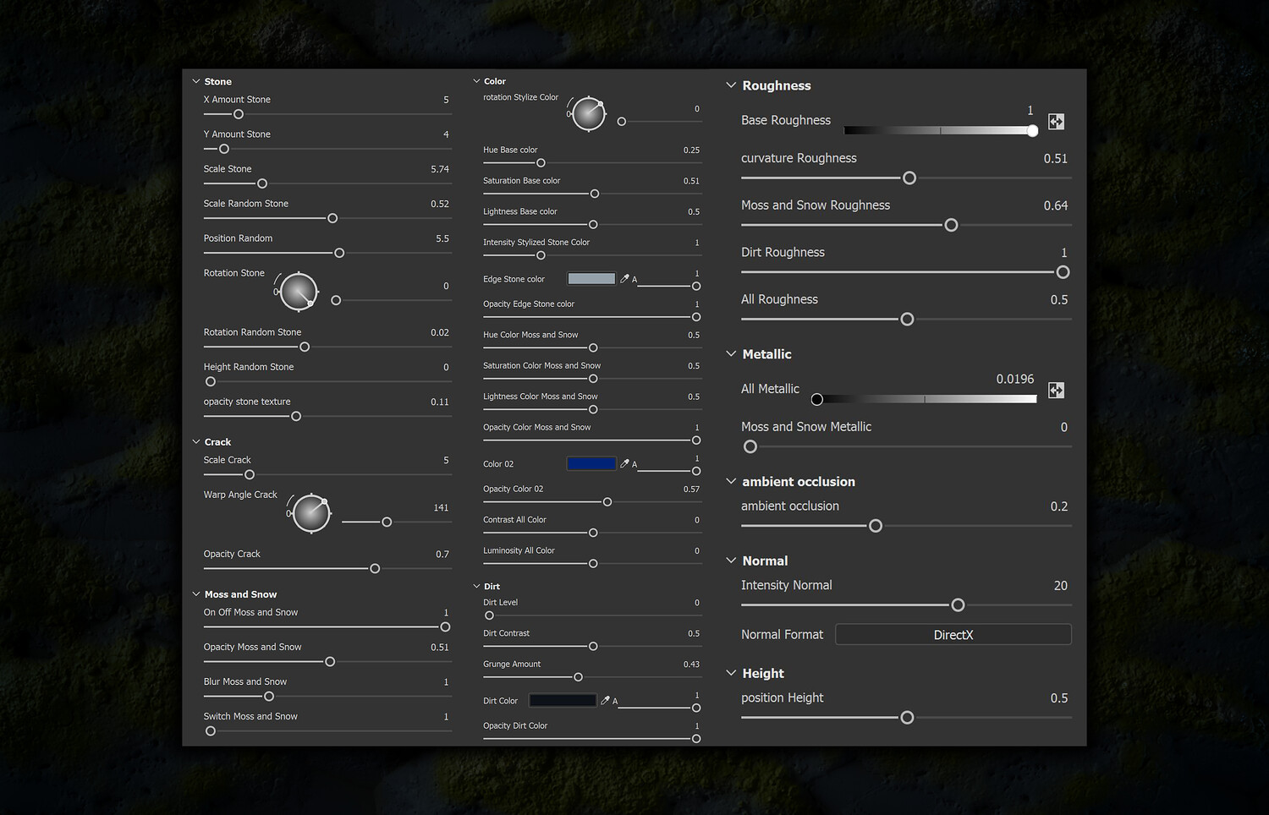1269x815 pixels.
Task: Collapse the Roughness section
Action: [731, 85]
